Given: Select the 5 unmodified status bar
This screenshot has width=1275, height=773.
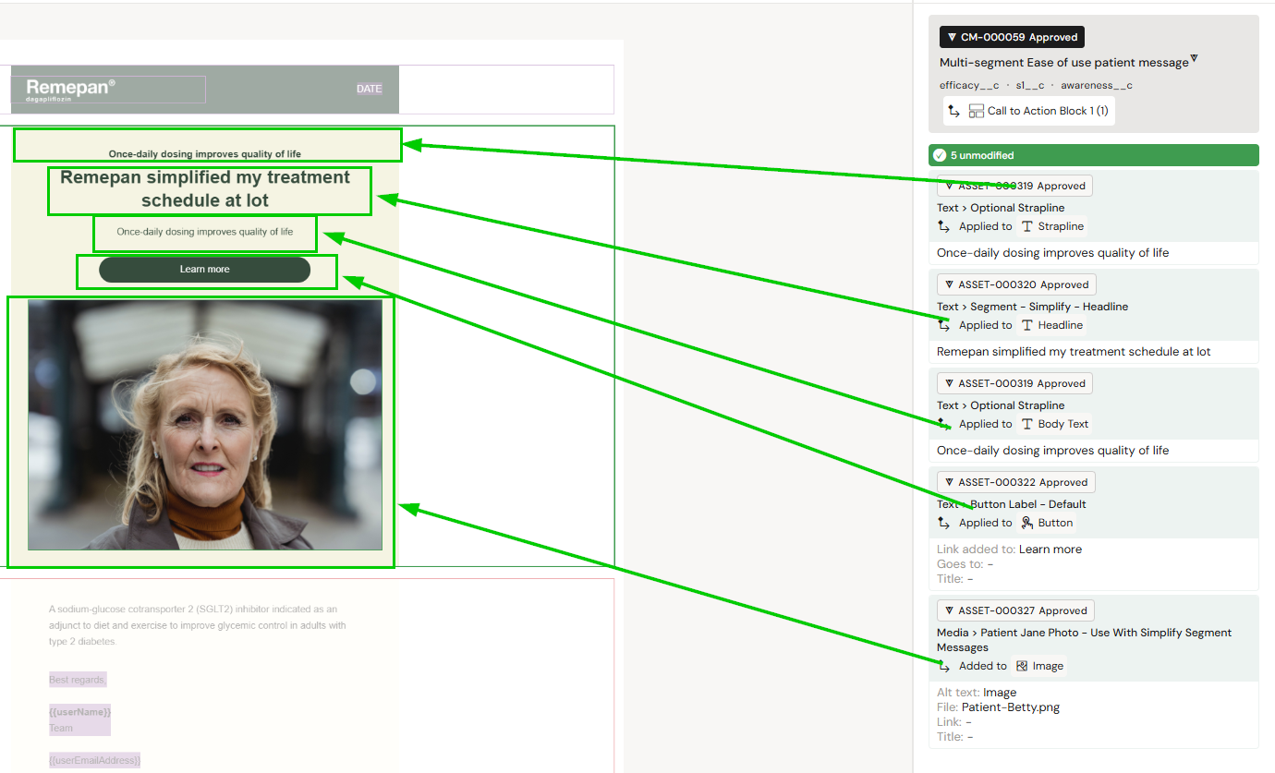Looking at the screenshot, I should 1093,155.
